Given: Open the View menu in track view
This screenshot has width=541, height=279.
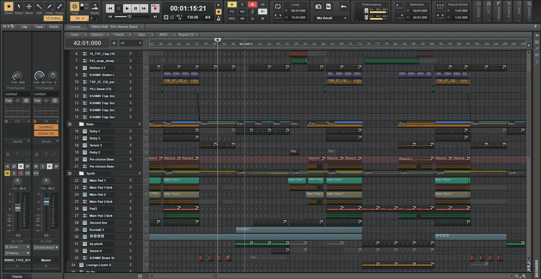Looking at the screenshot, I should coord(76,34).
